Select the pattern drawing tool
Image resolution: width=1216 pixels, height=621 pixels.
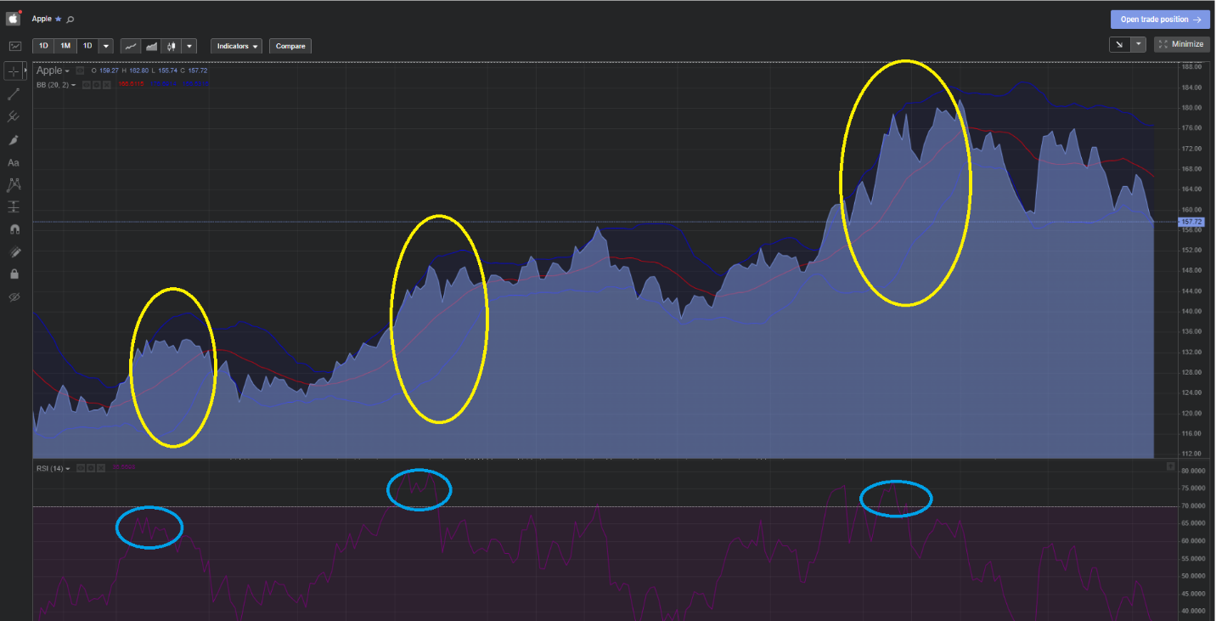point(14,184)
